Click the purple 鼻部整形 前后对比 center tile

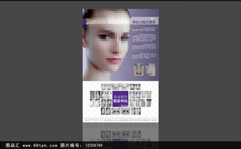pyautogui.click(x=120, y=99)
